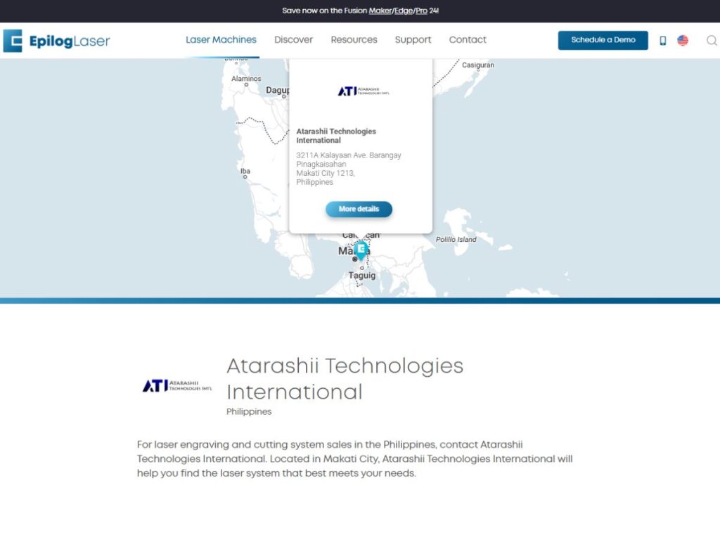Follow the Pro link in top banner
The width and height of the screenshot is (720, 540).
(x=421, y=11)
